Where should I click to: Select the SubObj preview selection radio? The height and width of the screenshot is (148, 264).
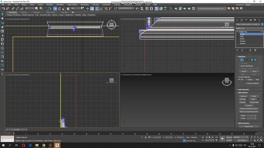pyautogui.click(x=246, y=79)
